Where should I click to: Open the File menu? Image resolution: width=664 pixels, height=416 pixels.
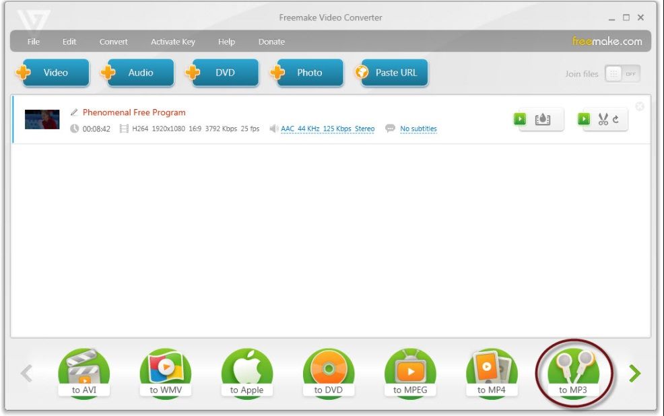34,42
